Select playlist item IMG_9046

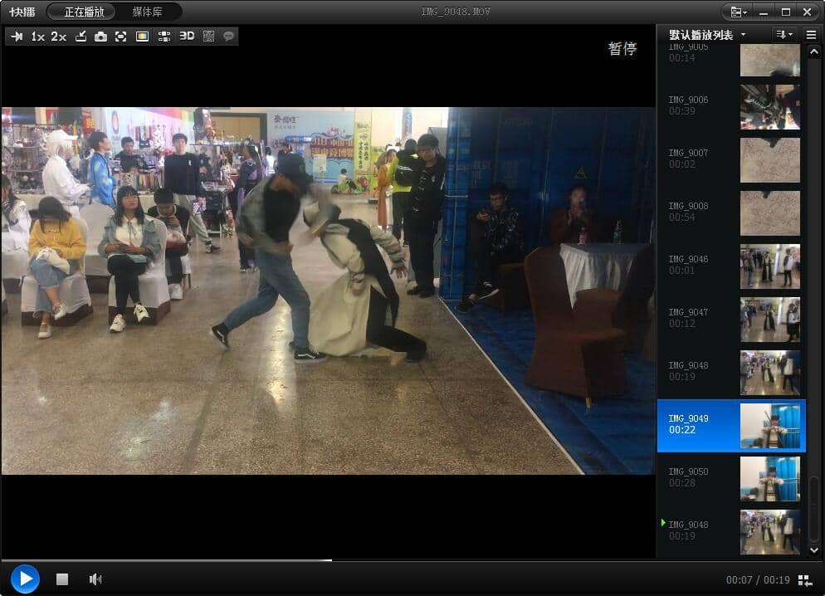coord(731,266)
